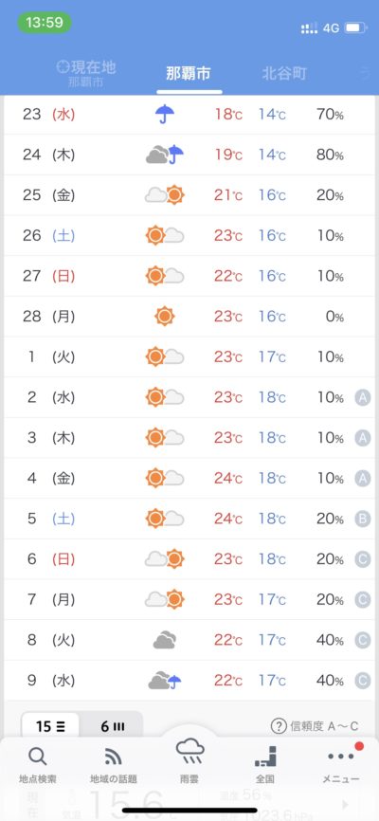Screen dimensions: 379x821
Task: Tap the sunny icon for the 28th
Action: coord(165,317)
